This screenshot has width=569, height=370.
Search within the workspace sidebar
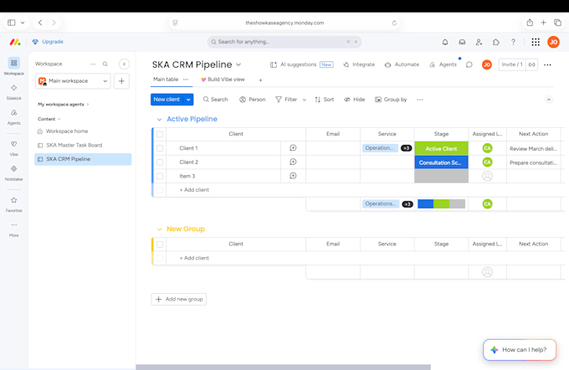[105, 64]
